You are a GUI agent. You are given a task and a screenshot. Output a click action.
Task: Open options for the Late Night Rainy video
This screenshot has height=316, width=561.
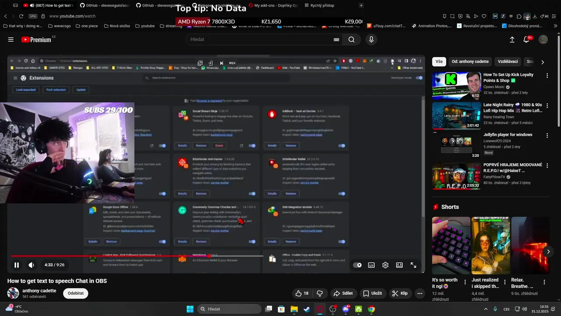547,106
